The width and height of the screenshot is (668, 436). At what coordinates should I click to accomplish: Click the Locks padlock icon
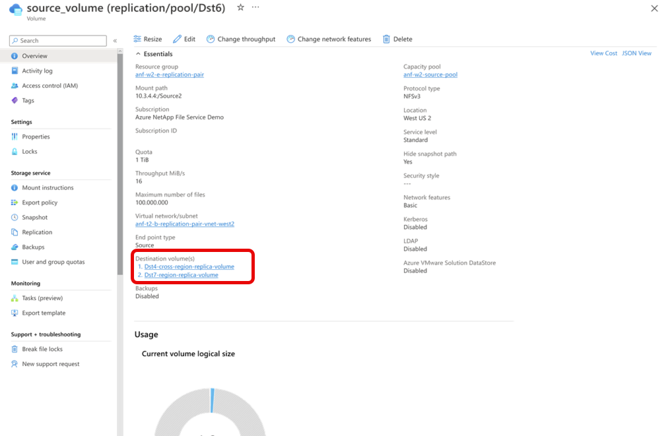coord(15,152)
